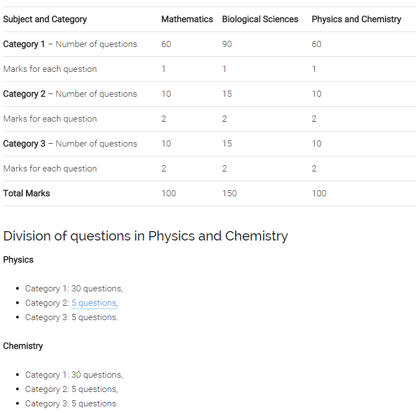The height and width of the screenshot is (413, 416).
Task: Click Physics Category 1: 30 questions bullet
Action: [x=74, y=289]
